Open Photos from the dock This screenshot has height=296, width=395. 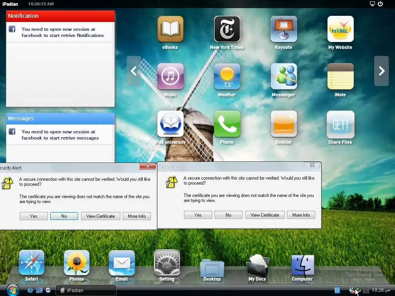tap(77, 263)
